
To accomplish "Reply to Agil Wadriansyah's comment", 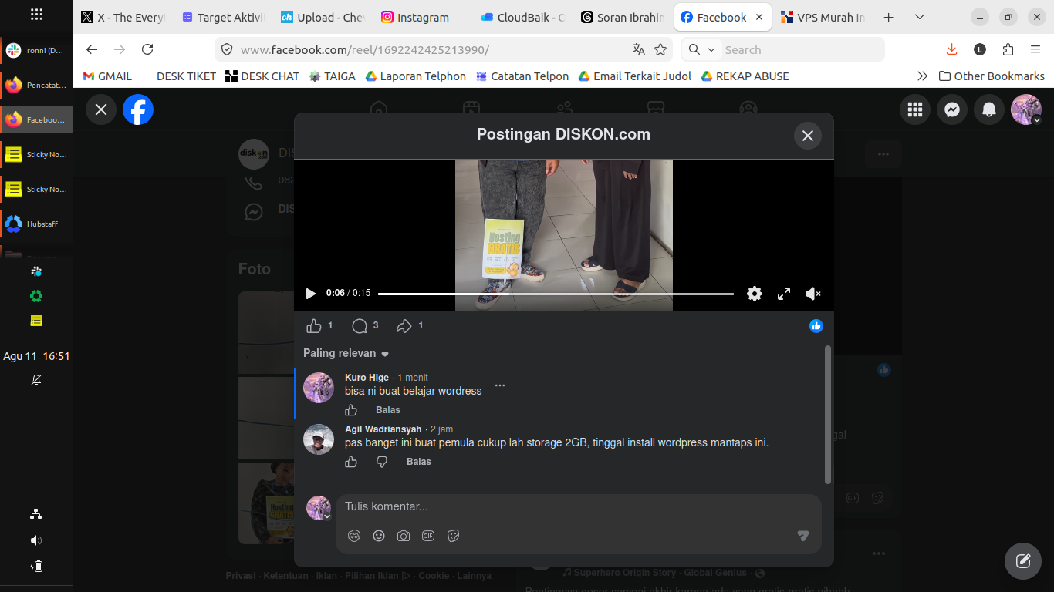I will click(x=419, y=462).
